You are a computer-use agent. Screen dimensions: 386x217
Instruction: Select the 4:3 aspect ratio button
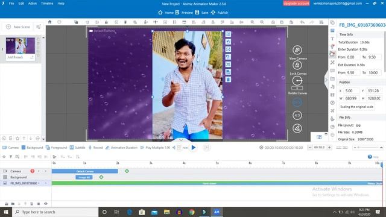coord(297,115)
